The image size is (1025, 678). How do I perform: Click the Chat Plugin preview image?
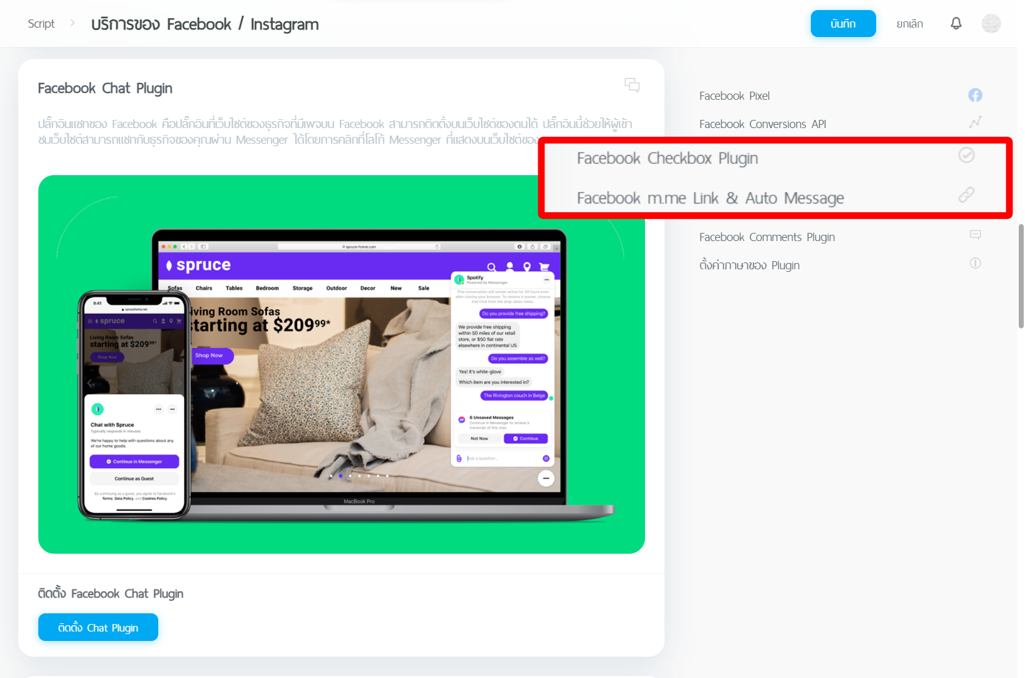(x=341, y=364)
